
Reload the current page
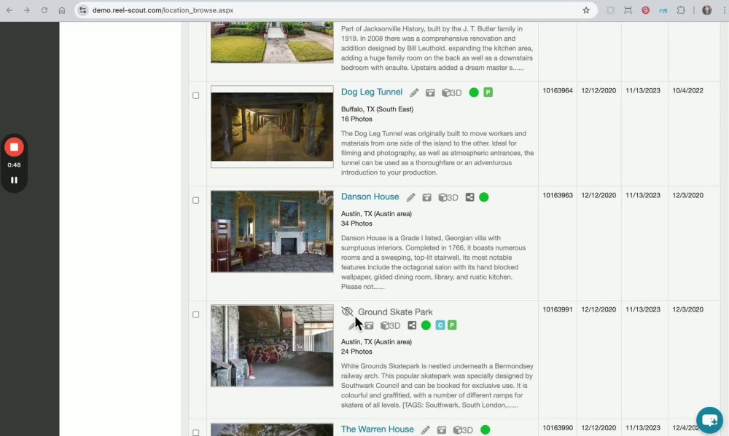tap(44, 10)
